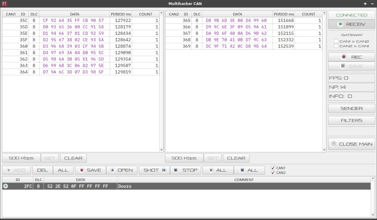Image resolution: width=377 pixels, height=220 pixels.
Task: Open the SENDER panel
Action: (x=352, y=109)
